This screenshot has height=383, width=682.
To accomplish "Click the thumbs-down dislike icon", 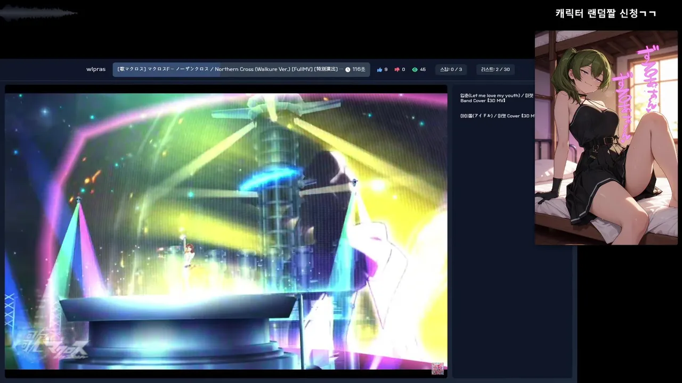I will 397,70.
